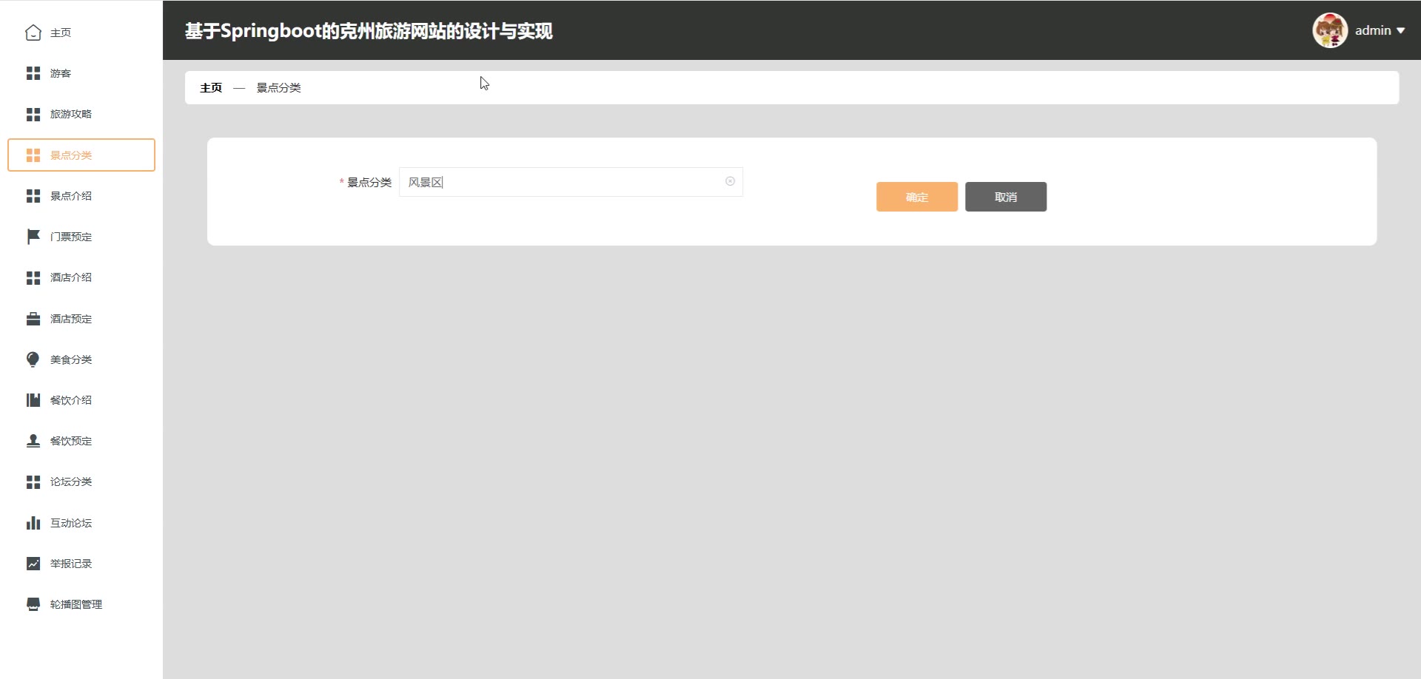1421x679 pixels.
Task: Click the book icon for 餐饮介绍
Action: [33, 400]
